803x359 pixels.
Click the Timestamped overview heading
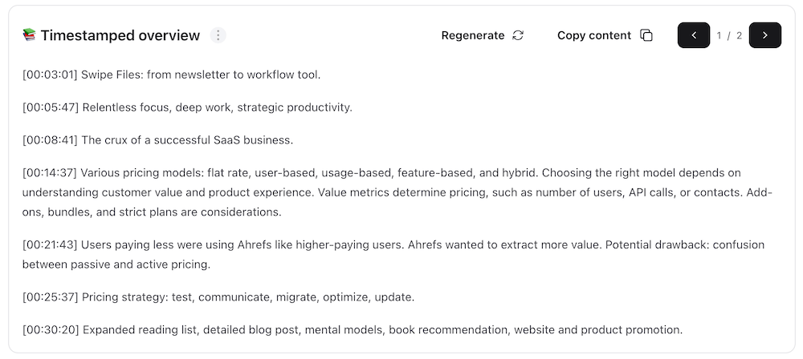[x=120, y=35]
